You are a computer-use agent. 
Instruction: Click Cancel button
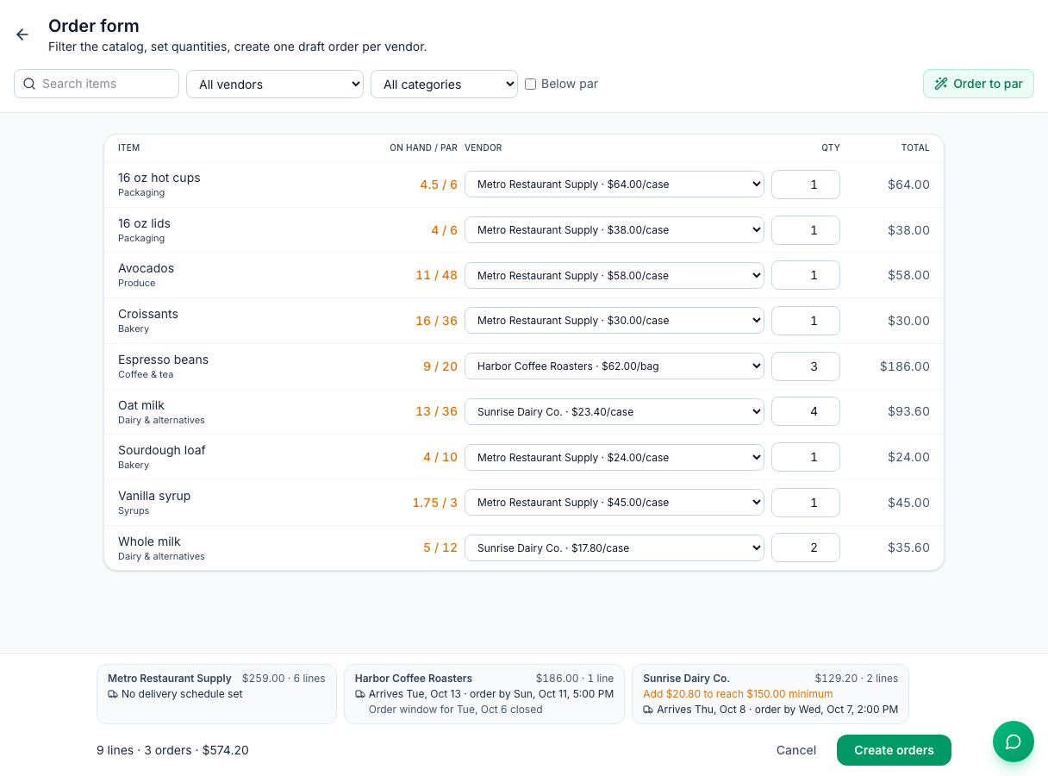pos(796,750)
